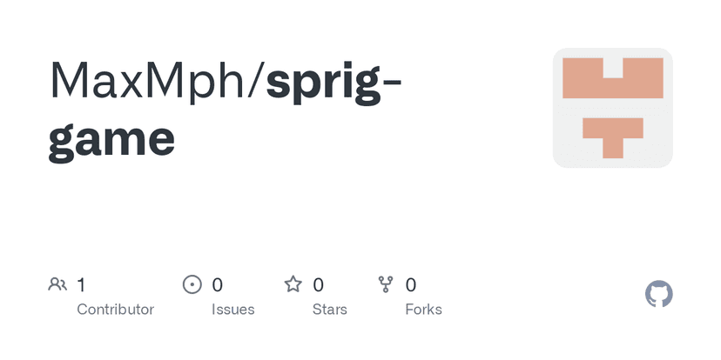The height and width of the screenshot is (360, 721).
Task: Open the "Stars" label
Action: pos(328,310)
